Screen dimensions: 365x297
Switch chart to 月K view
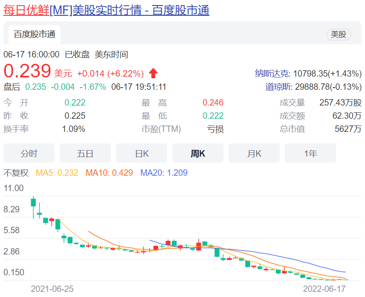point(254,153)
